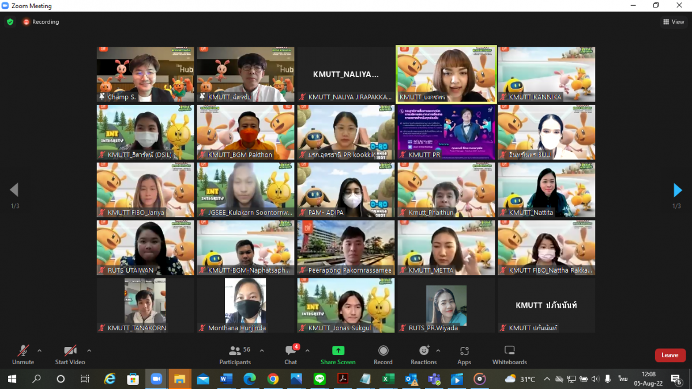Open Microsoft Outlook from the taskbar
Viewport: 692px width, 389px height.
point(411,379)
